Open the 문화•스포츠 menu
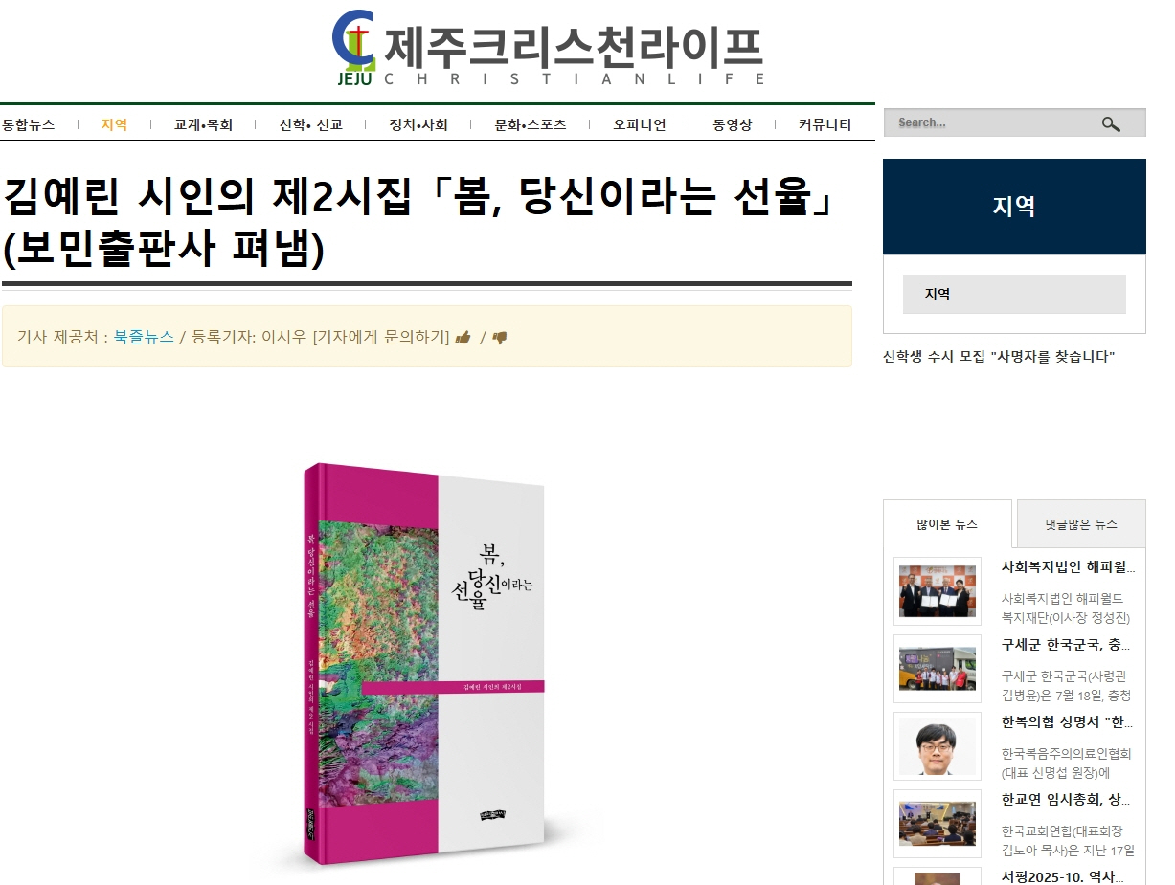The image size is (1175, 885). click(531, 124)
